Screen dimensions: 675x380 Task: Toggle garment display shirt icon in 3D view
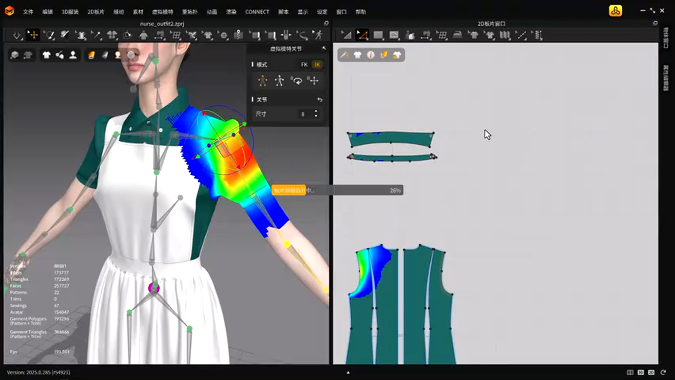coord(46,55)
